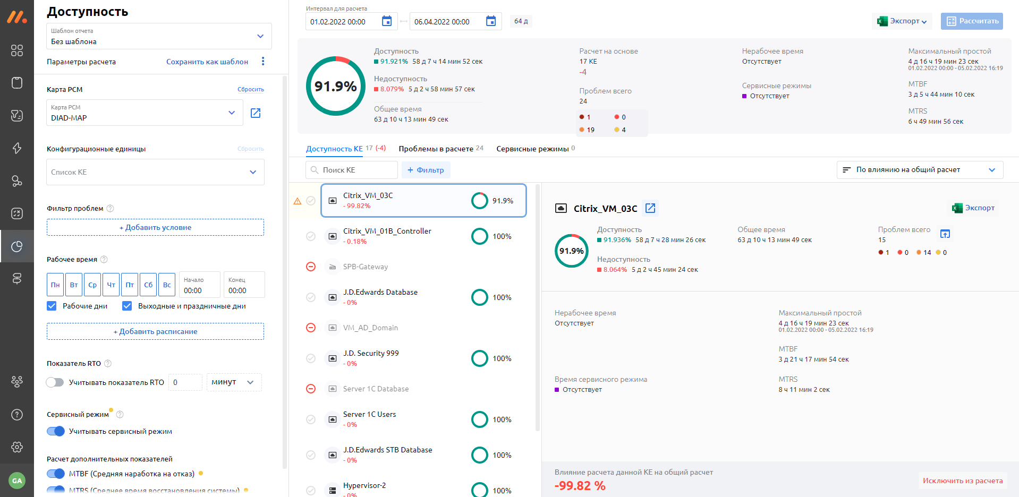Click the Поиск КЕ search field
Screen dimensions: 1019x497
(352, 170)
